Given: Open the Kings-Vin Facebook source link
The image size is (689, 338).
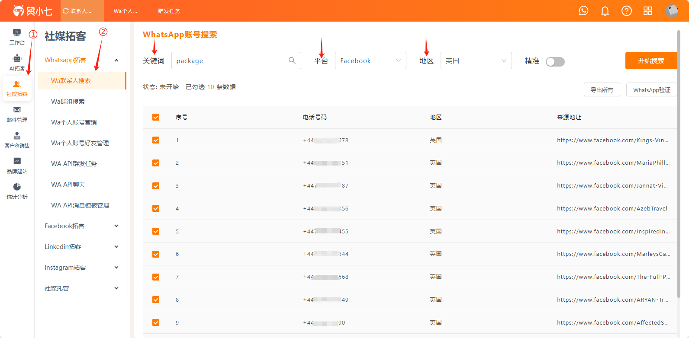Looking at the screenshot, I should tap(613, 140).
